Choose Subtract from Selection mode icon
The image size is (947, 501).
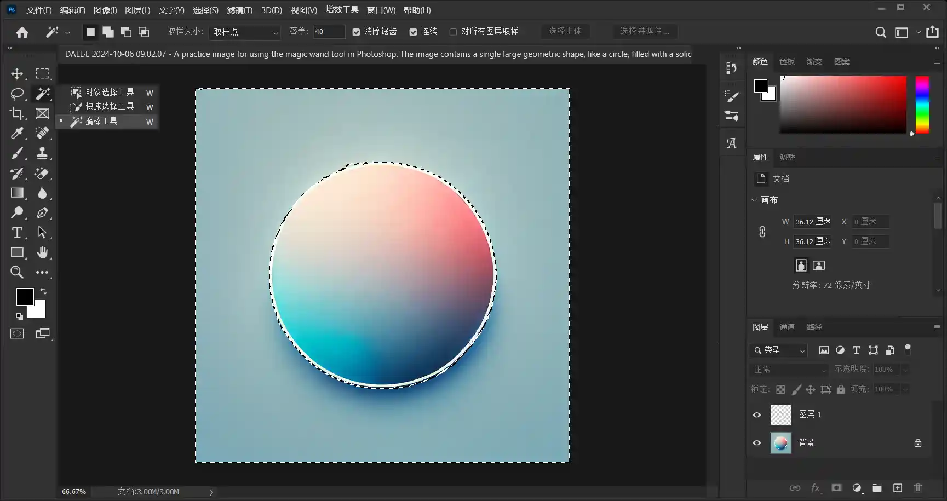click(x=126, y=32)
